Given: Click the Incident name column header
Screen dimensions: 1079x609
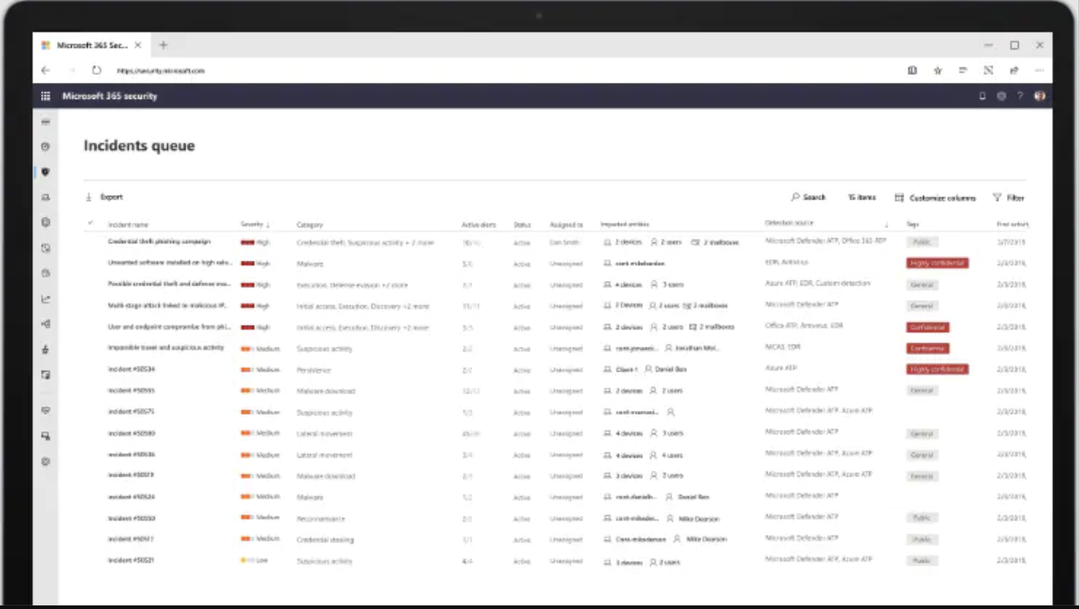Looking at the screenshot, I should (x=128, y=225).
